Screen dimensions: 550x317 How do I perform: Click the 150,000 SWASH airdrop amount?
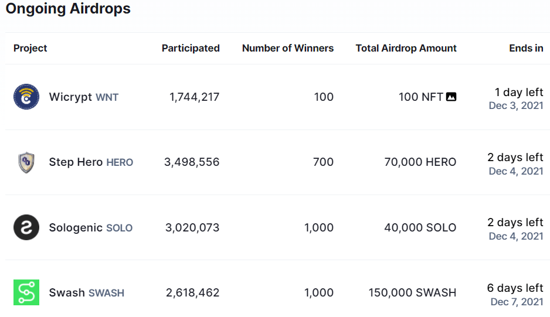click(412, 292)
